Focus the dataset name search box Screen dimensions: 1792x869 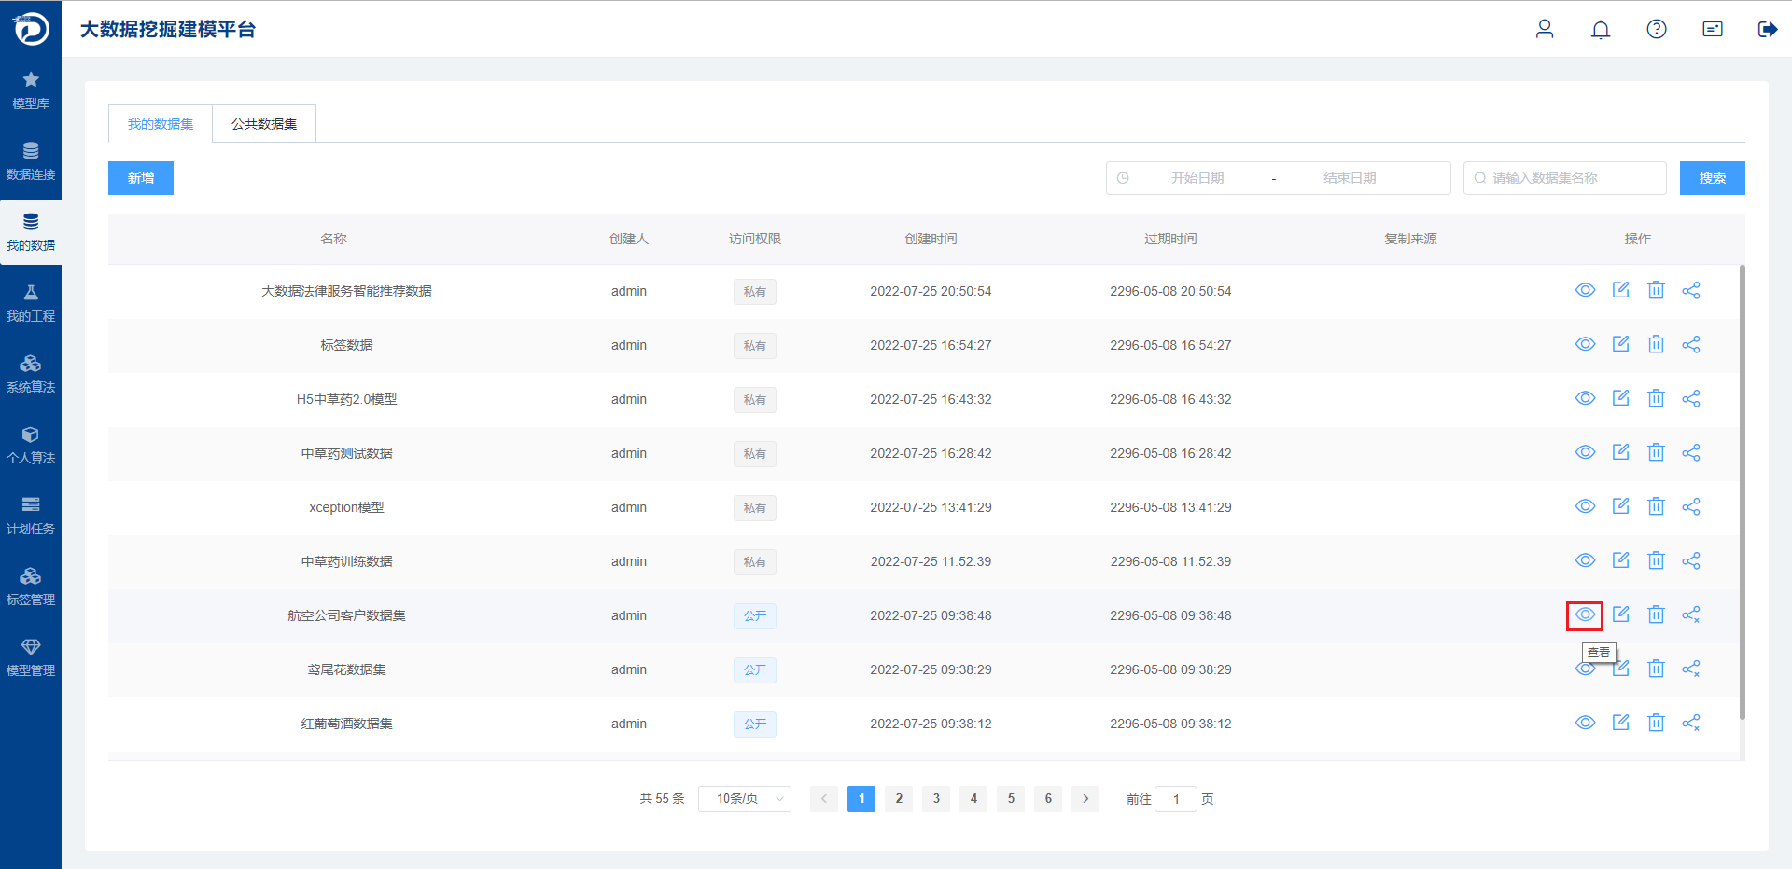(1565, 178)
